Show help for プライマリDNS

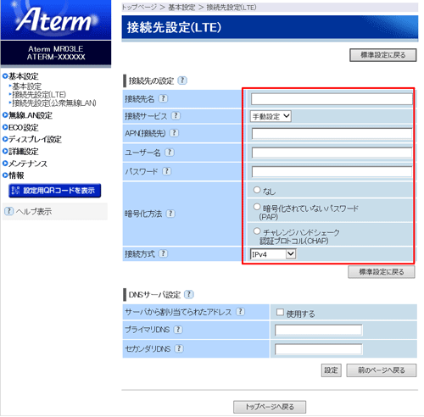coord(178,330)
